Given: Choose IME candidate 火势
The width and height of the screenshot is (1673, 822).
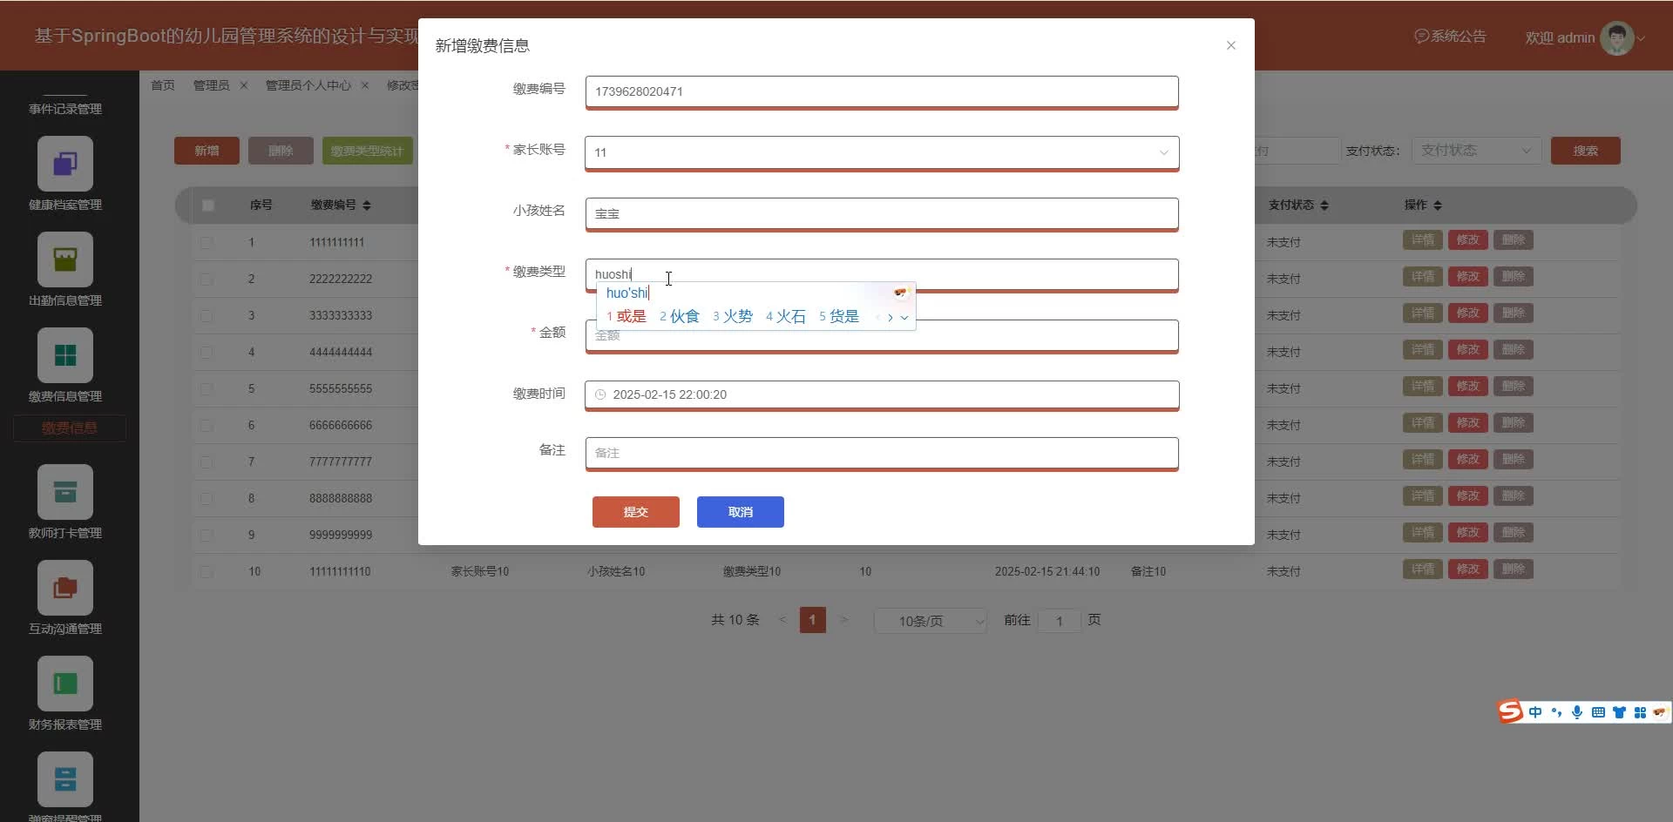Looking at the screenshot, I should [x=733, y=316].
